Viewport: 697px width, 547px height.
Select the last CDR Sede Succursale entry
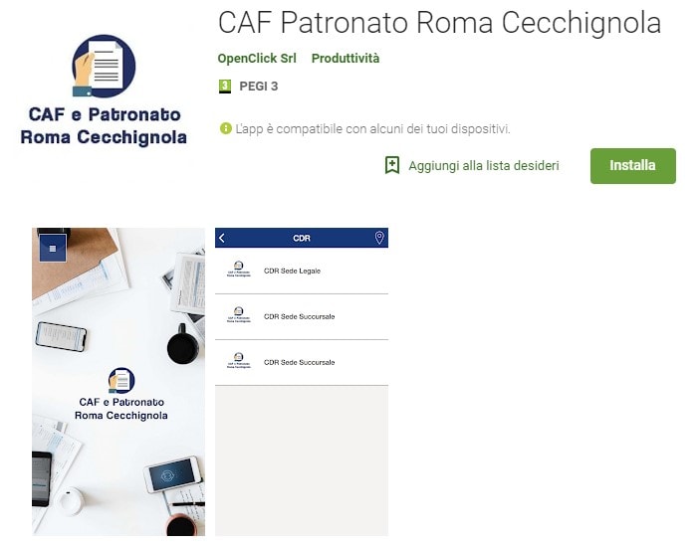tap(302, 362)
